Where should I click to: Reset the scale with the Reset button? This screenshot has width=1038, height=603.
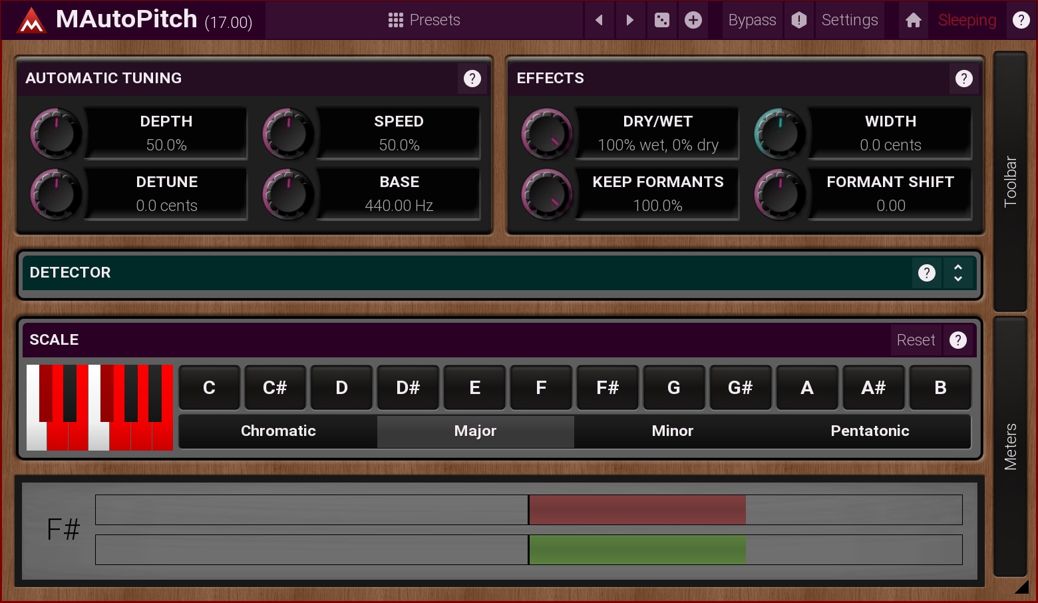916,340
